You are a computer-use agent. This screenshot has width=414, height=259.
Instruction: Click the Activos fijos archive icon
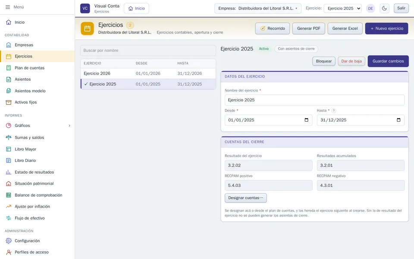click(9, 102)
